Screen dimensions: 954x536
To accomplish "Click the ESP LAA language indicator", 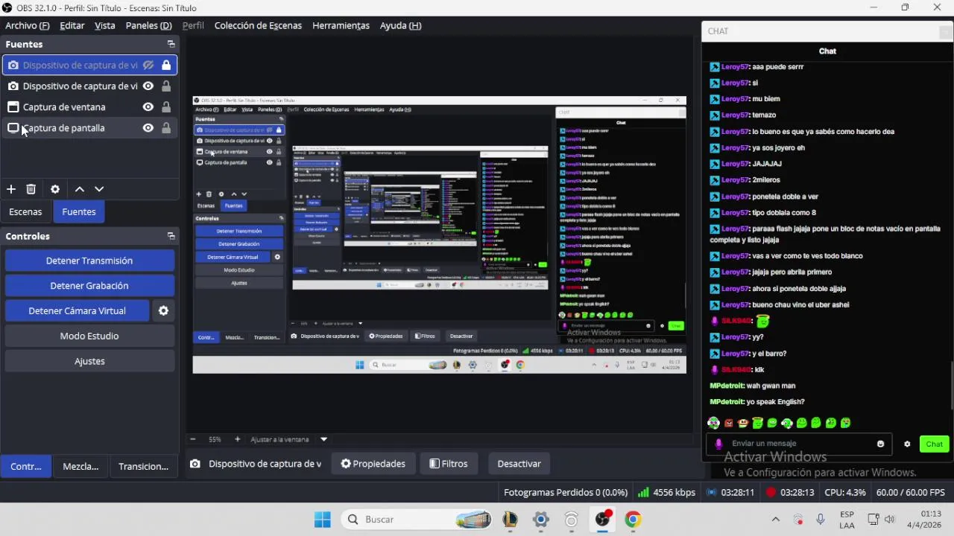I will 847,520.
